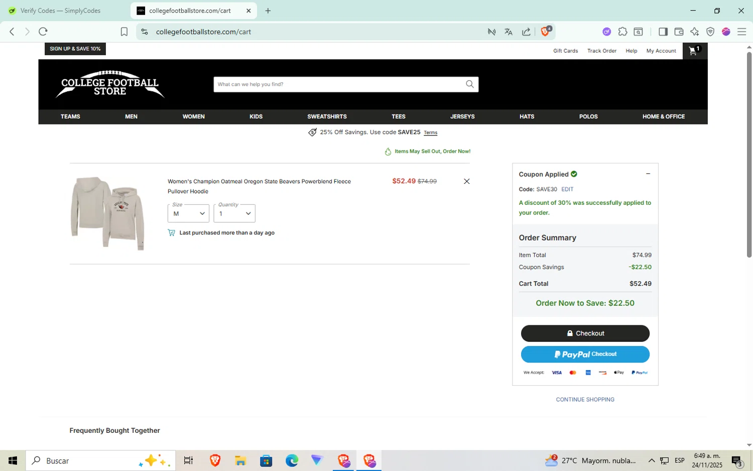Open My Account link
Screen dimensions: 753x471
pyautogui.click(x=661, y=51)
